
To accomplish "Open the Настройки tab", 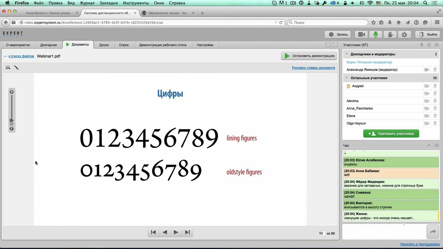I will click(205, 45).
